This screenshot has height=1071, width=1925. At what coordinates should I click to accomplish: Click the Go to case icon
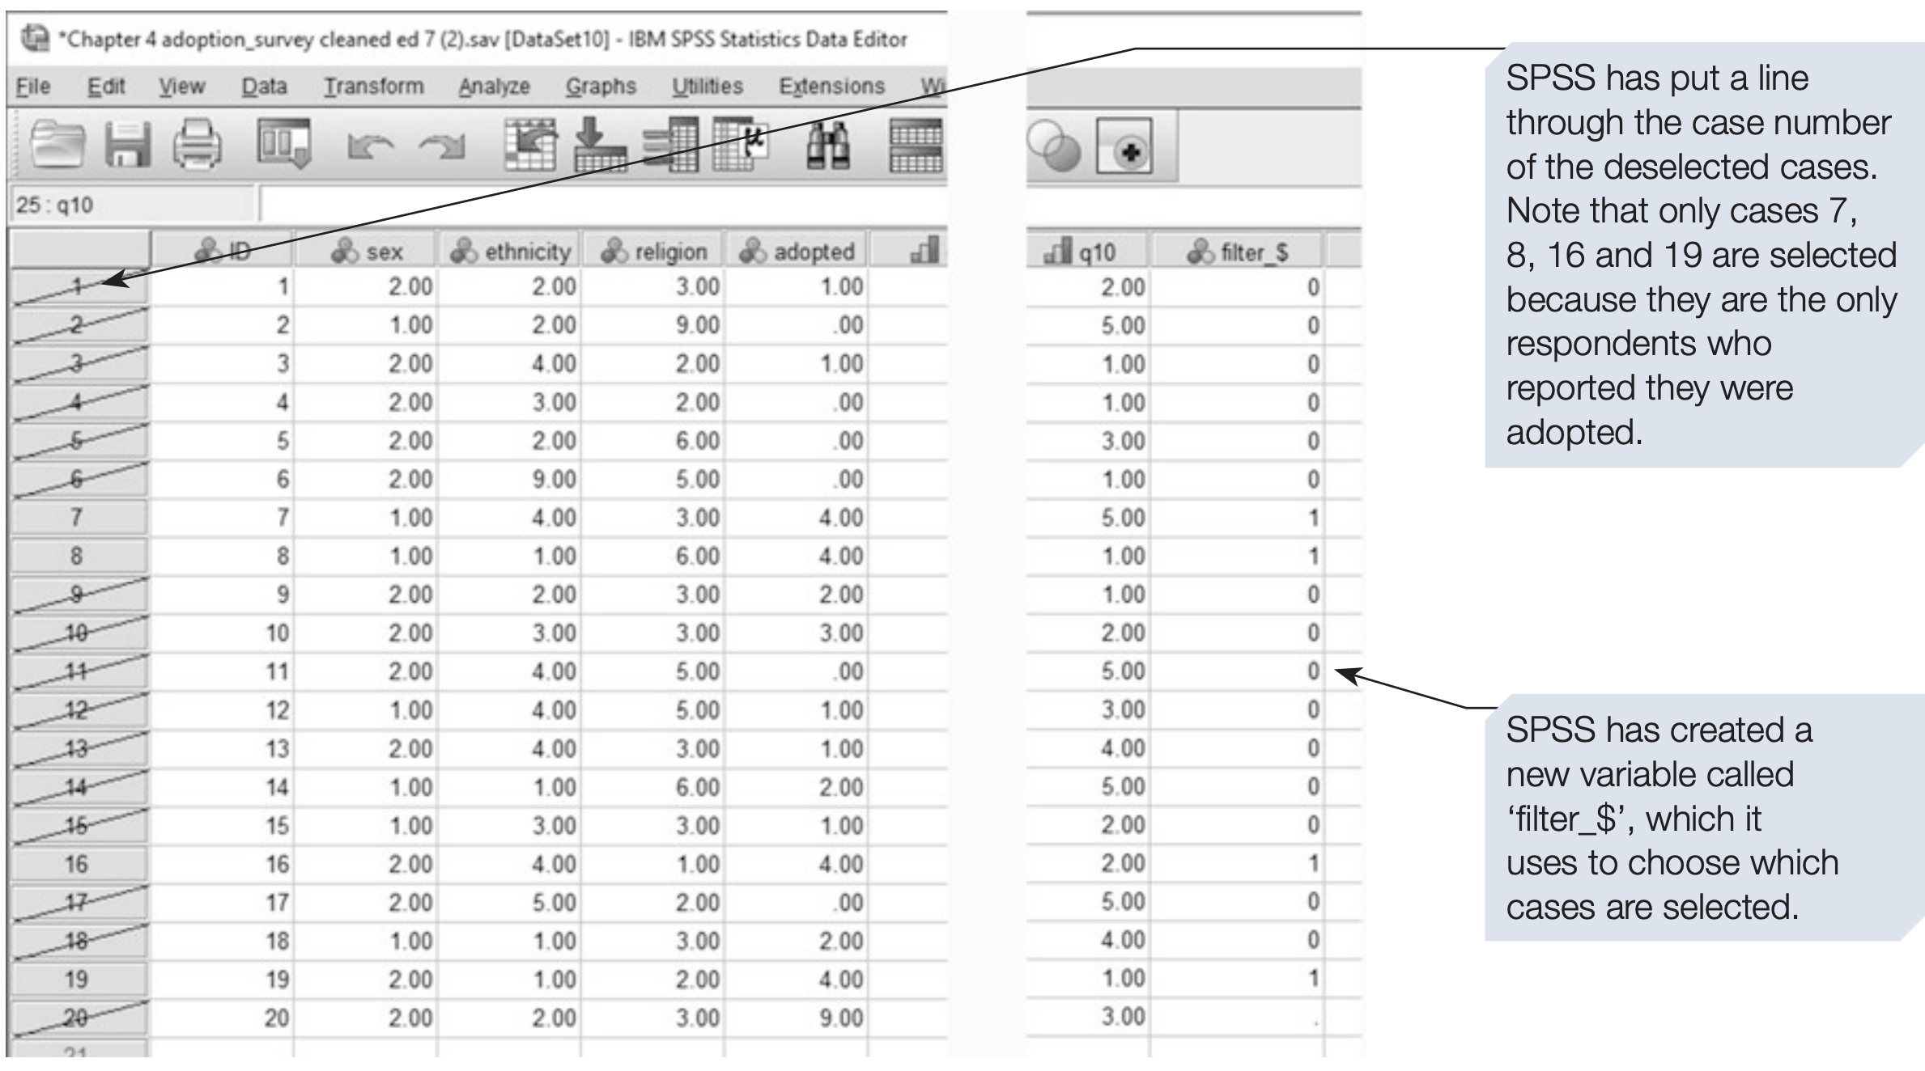[x=530, y=146]
